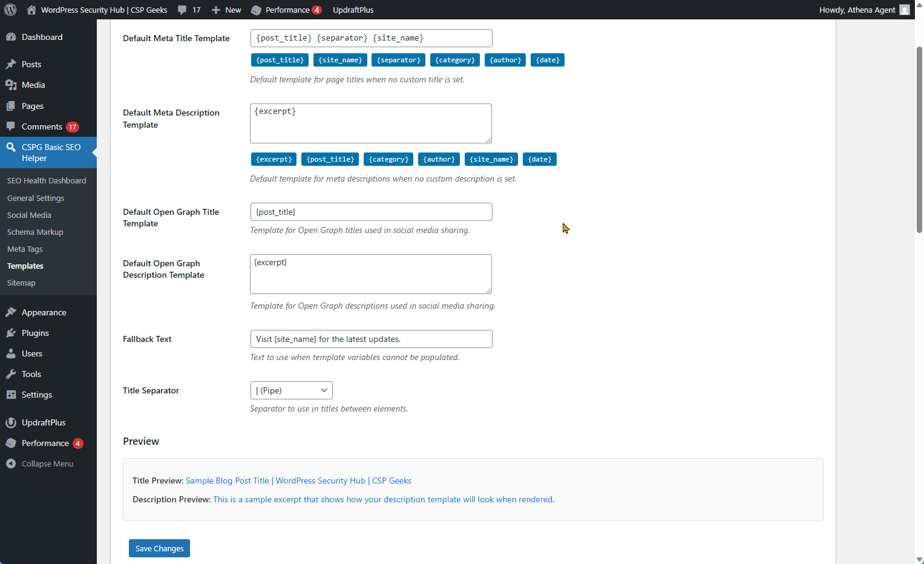Click the UpdraftPlus sidebar icon
Viewport: 924px width, 564px height.
click(11, 422)
